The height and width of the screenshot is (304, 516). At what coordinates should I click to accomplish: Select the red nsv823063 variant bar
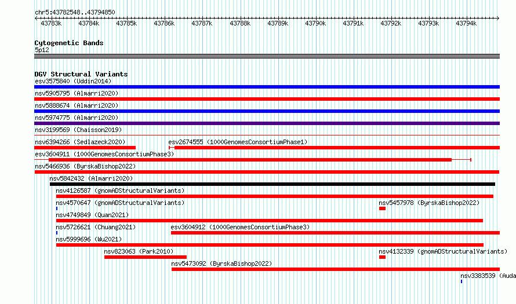146,257
